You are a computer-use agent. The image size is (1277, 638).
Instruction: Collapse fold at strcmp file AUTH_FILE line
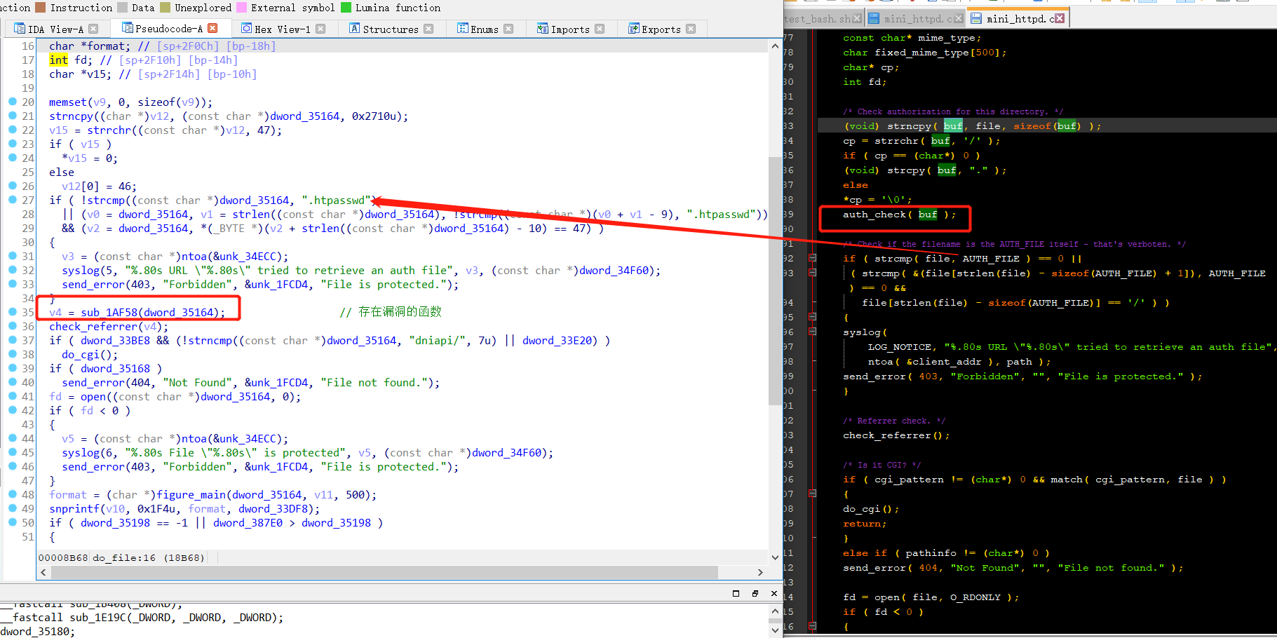813,258
